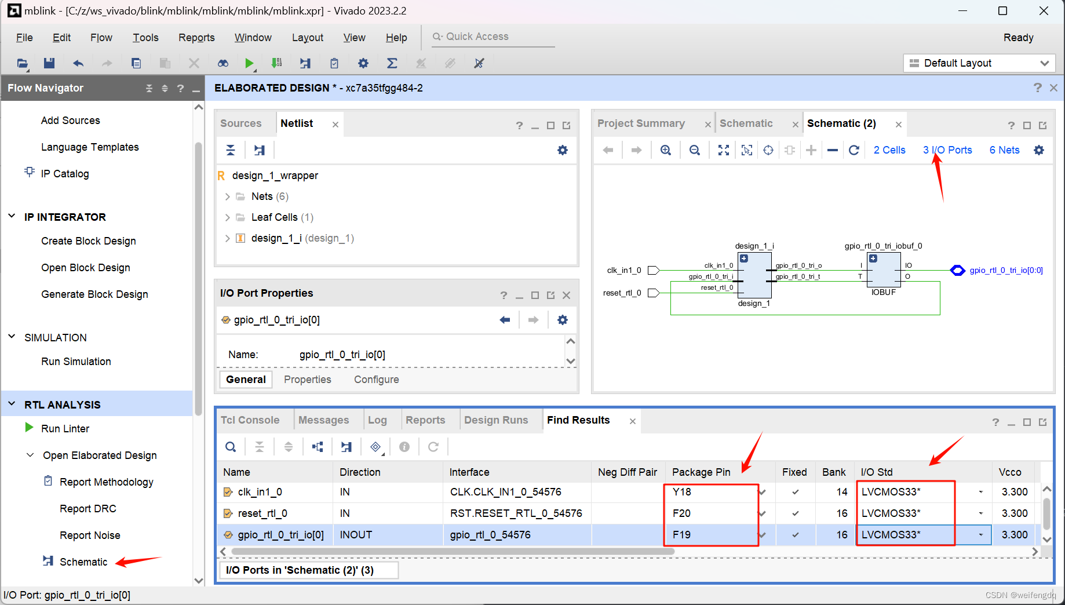Undo last action with back arrow icon
This screenshot has width=1065, height=605.
point(78,63)
